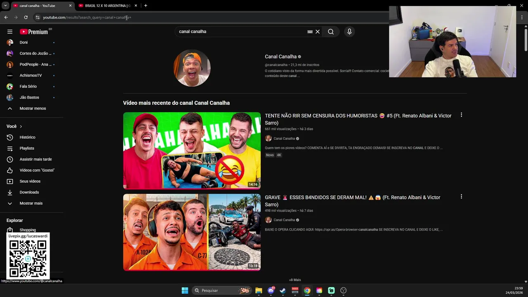
Task: Open GRAVE ESSES B4NDIDOS SE DERAM MAL title
Action: pos(353,201)
